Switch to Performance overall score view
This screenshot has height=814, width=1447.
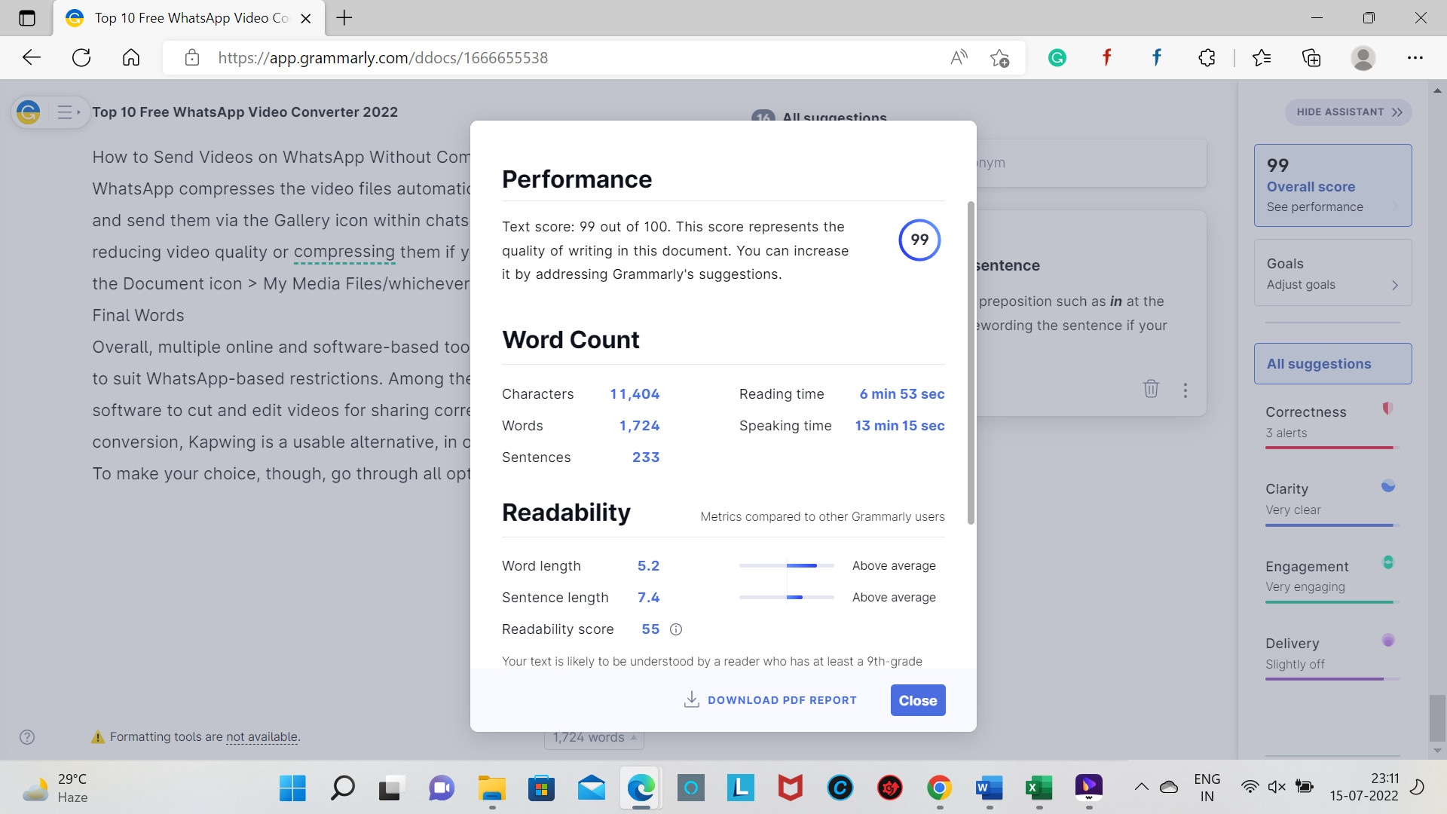[x=1332, y=184]
